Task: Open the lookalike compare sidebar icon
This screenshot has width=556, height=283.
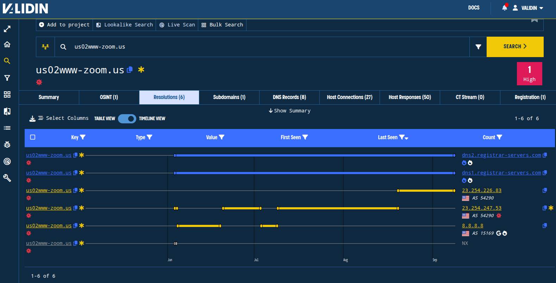Action: pyautogui.click(x=7, y=111)
